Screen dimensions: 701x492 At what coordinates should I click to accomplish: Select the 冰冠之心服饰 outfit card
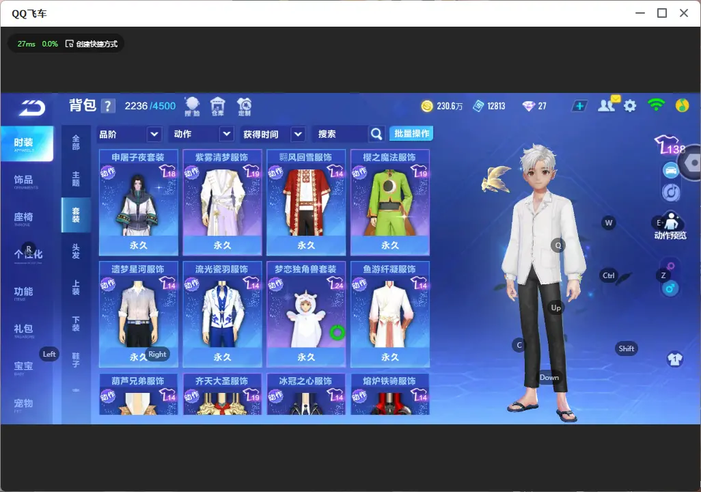pyautogui.click(x=306, y=394)
